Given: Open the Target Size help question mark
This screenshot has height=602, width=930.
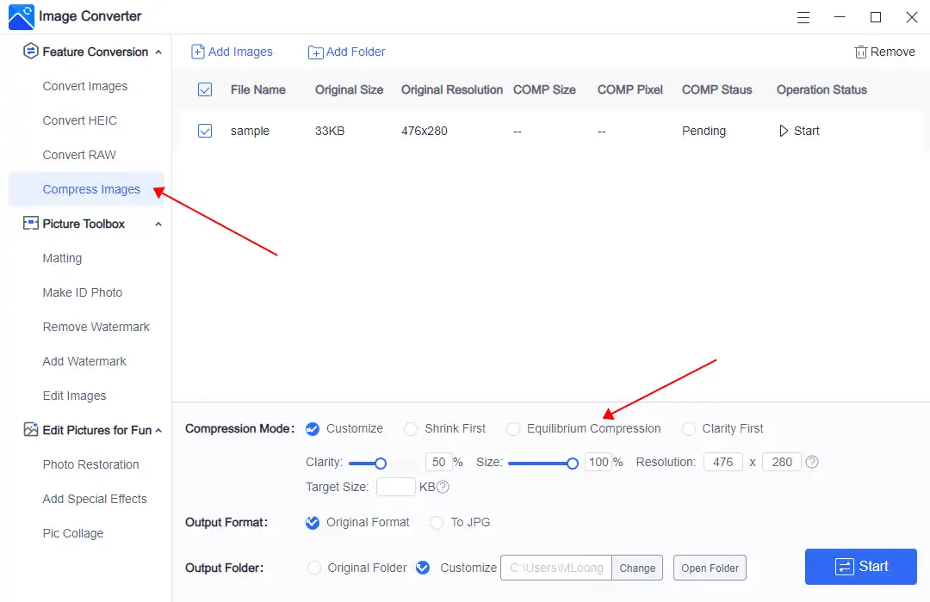Looking at the screenshot, I should 443,487.
